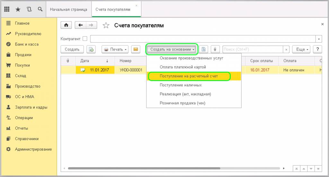
Task: Click the Срок оплаты column header
Action: [262, 61]
